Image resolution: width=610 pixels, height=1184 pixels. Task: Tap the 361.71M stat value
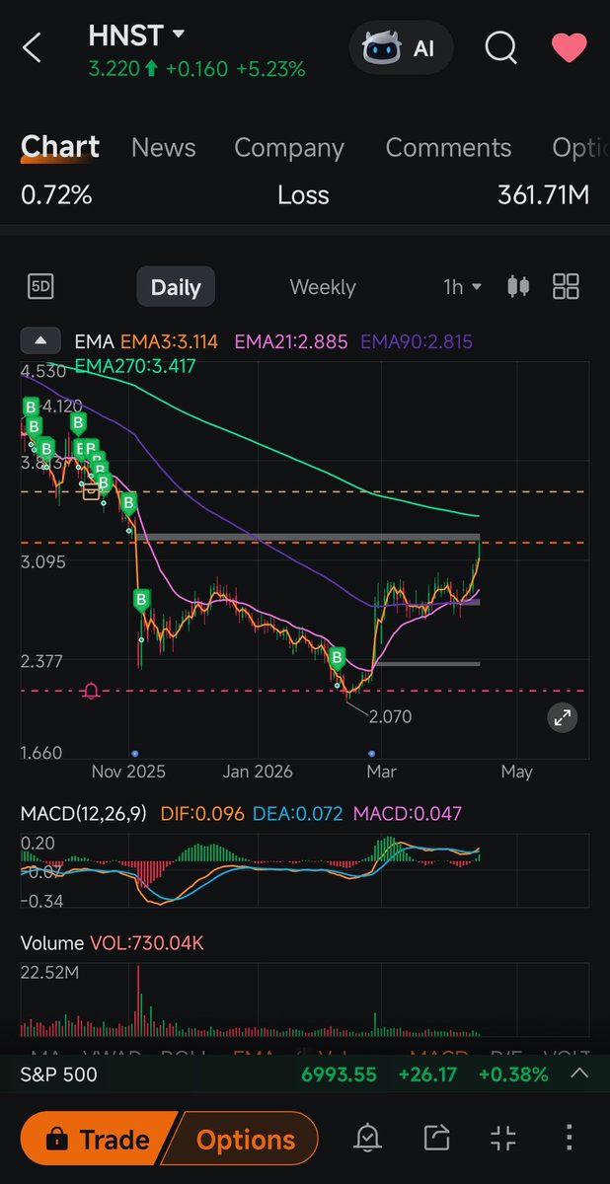(543, 195)
